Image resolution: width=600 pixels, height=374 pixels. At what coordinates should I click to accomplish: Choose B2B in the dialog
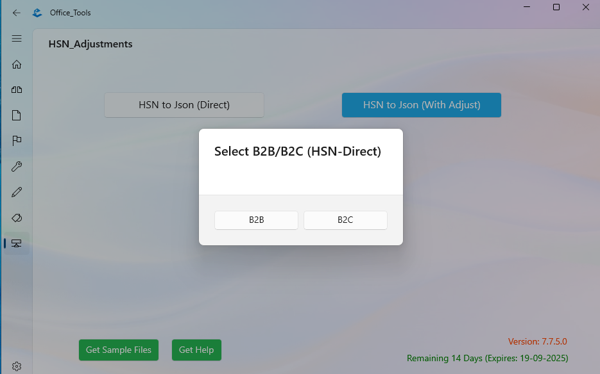(x=256, y=220)
